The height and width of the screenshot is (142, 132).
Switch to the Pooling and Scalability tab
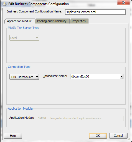pos(52,21)
